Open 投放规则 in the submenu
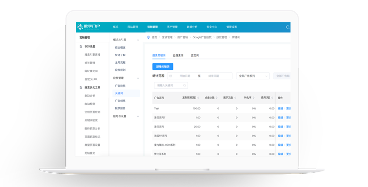368x187 pixels. point(120,70)
